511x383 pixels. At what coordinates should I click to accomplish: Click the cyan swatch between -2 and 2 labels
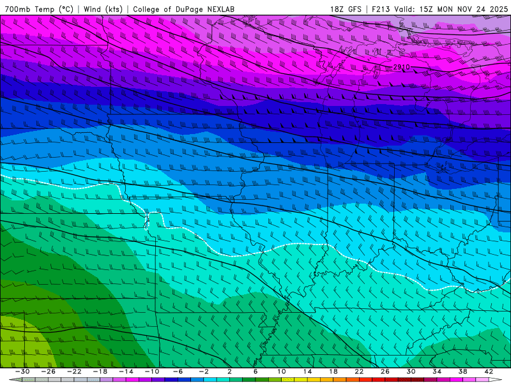pyautogui.click(x=210, y=380)
